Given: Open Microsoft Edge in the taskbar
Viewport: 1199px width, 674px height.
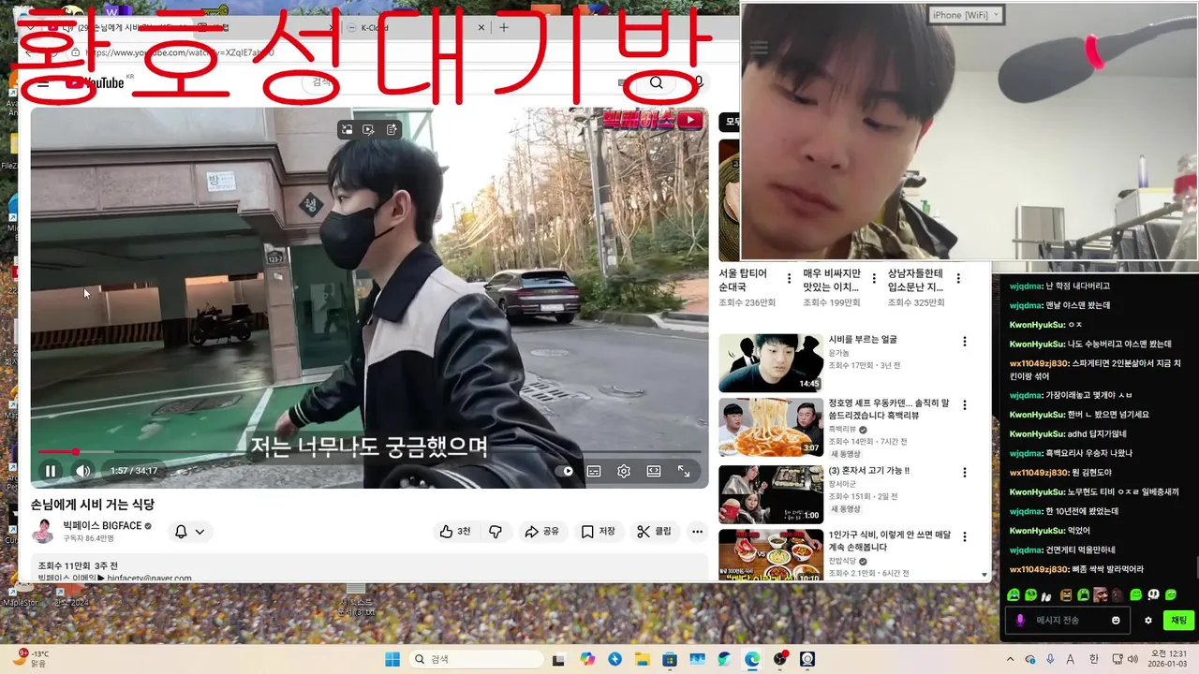Looking at the screenshot, I should (752, 659).
